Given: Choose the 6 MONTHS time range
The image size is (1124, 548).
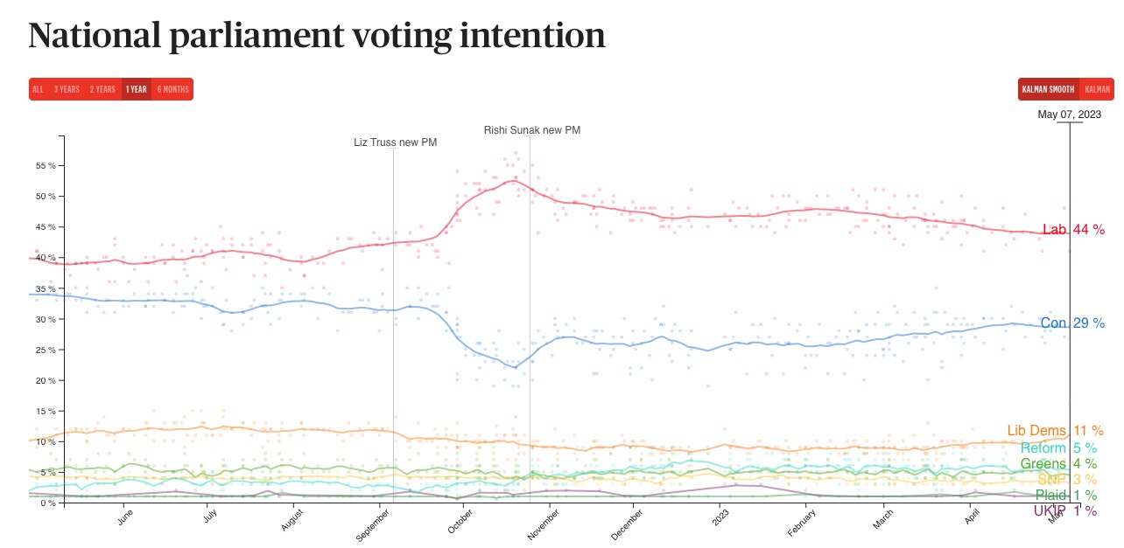Looking at the screenshot, I should tap(172, 89).
